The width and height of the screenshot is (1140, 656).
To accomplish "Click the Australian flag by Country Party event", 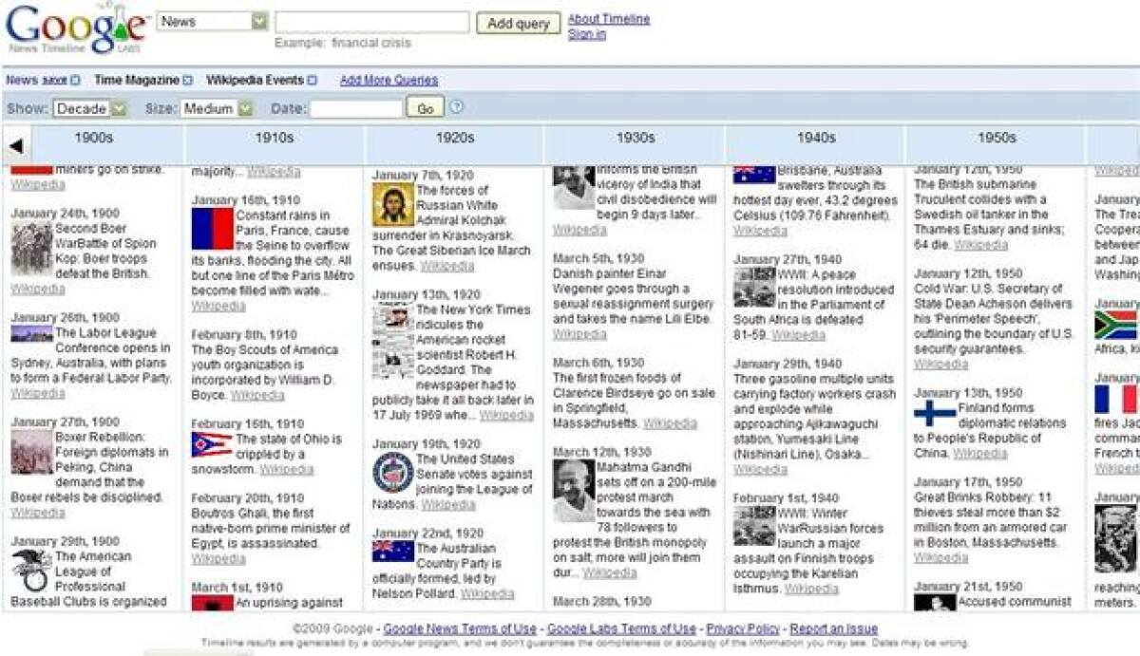I will [392, 552].
